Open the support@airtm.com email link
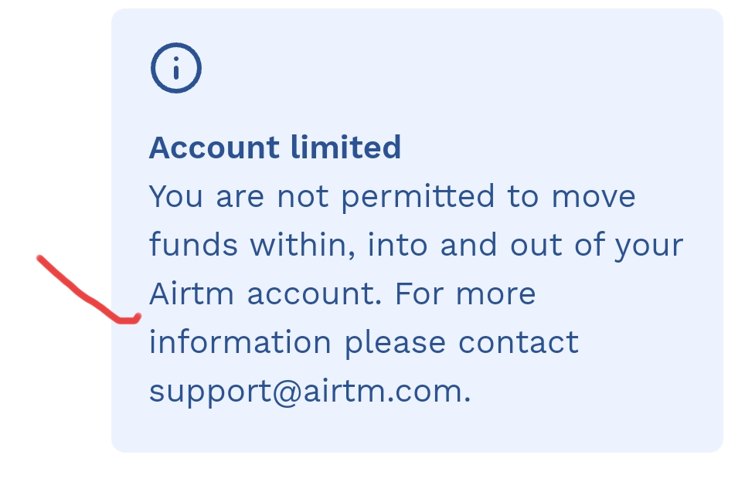 (x=308, y=392)
